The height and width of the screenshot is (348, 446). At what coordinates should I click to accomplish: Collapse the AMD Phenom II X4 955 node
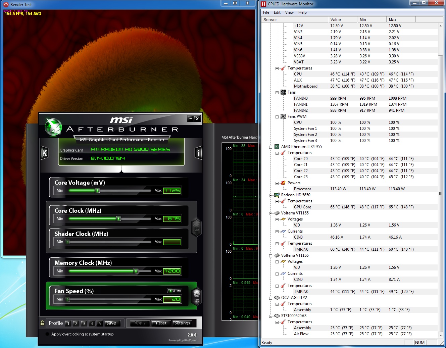271,147
